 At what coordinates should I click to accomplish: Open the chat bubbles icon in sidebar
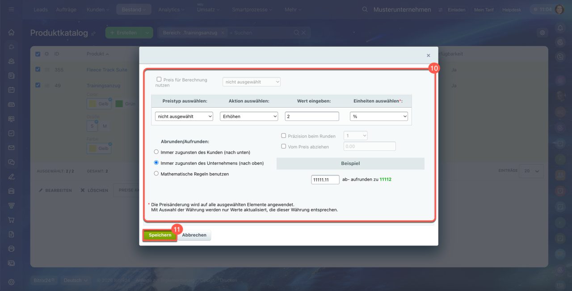click(x=11, y=162)
